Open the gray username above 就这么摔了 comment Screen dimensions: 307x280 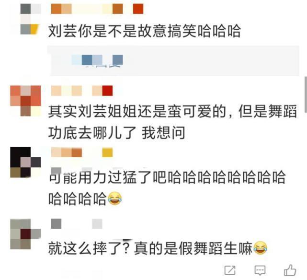(x=77, y=224)
